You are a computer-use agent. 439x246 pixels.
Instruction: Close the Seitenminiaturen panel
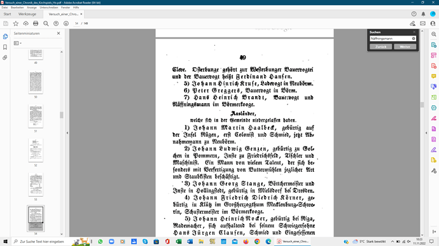(x=59, y=33)
